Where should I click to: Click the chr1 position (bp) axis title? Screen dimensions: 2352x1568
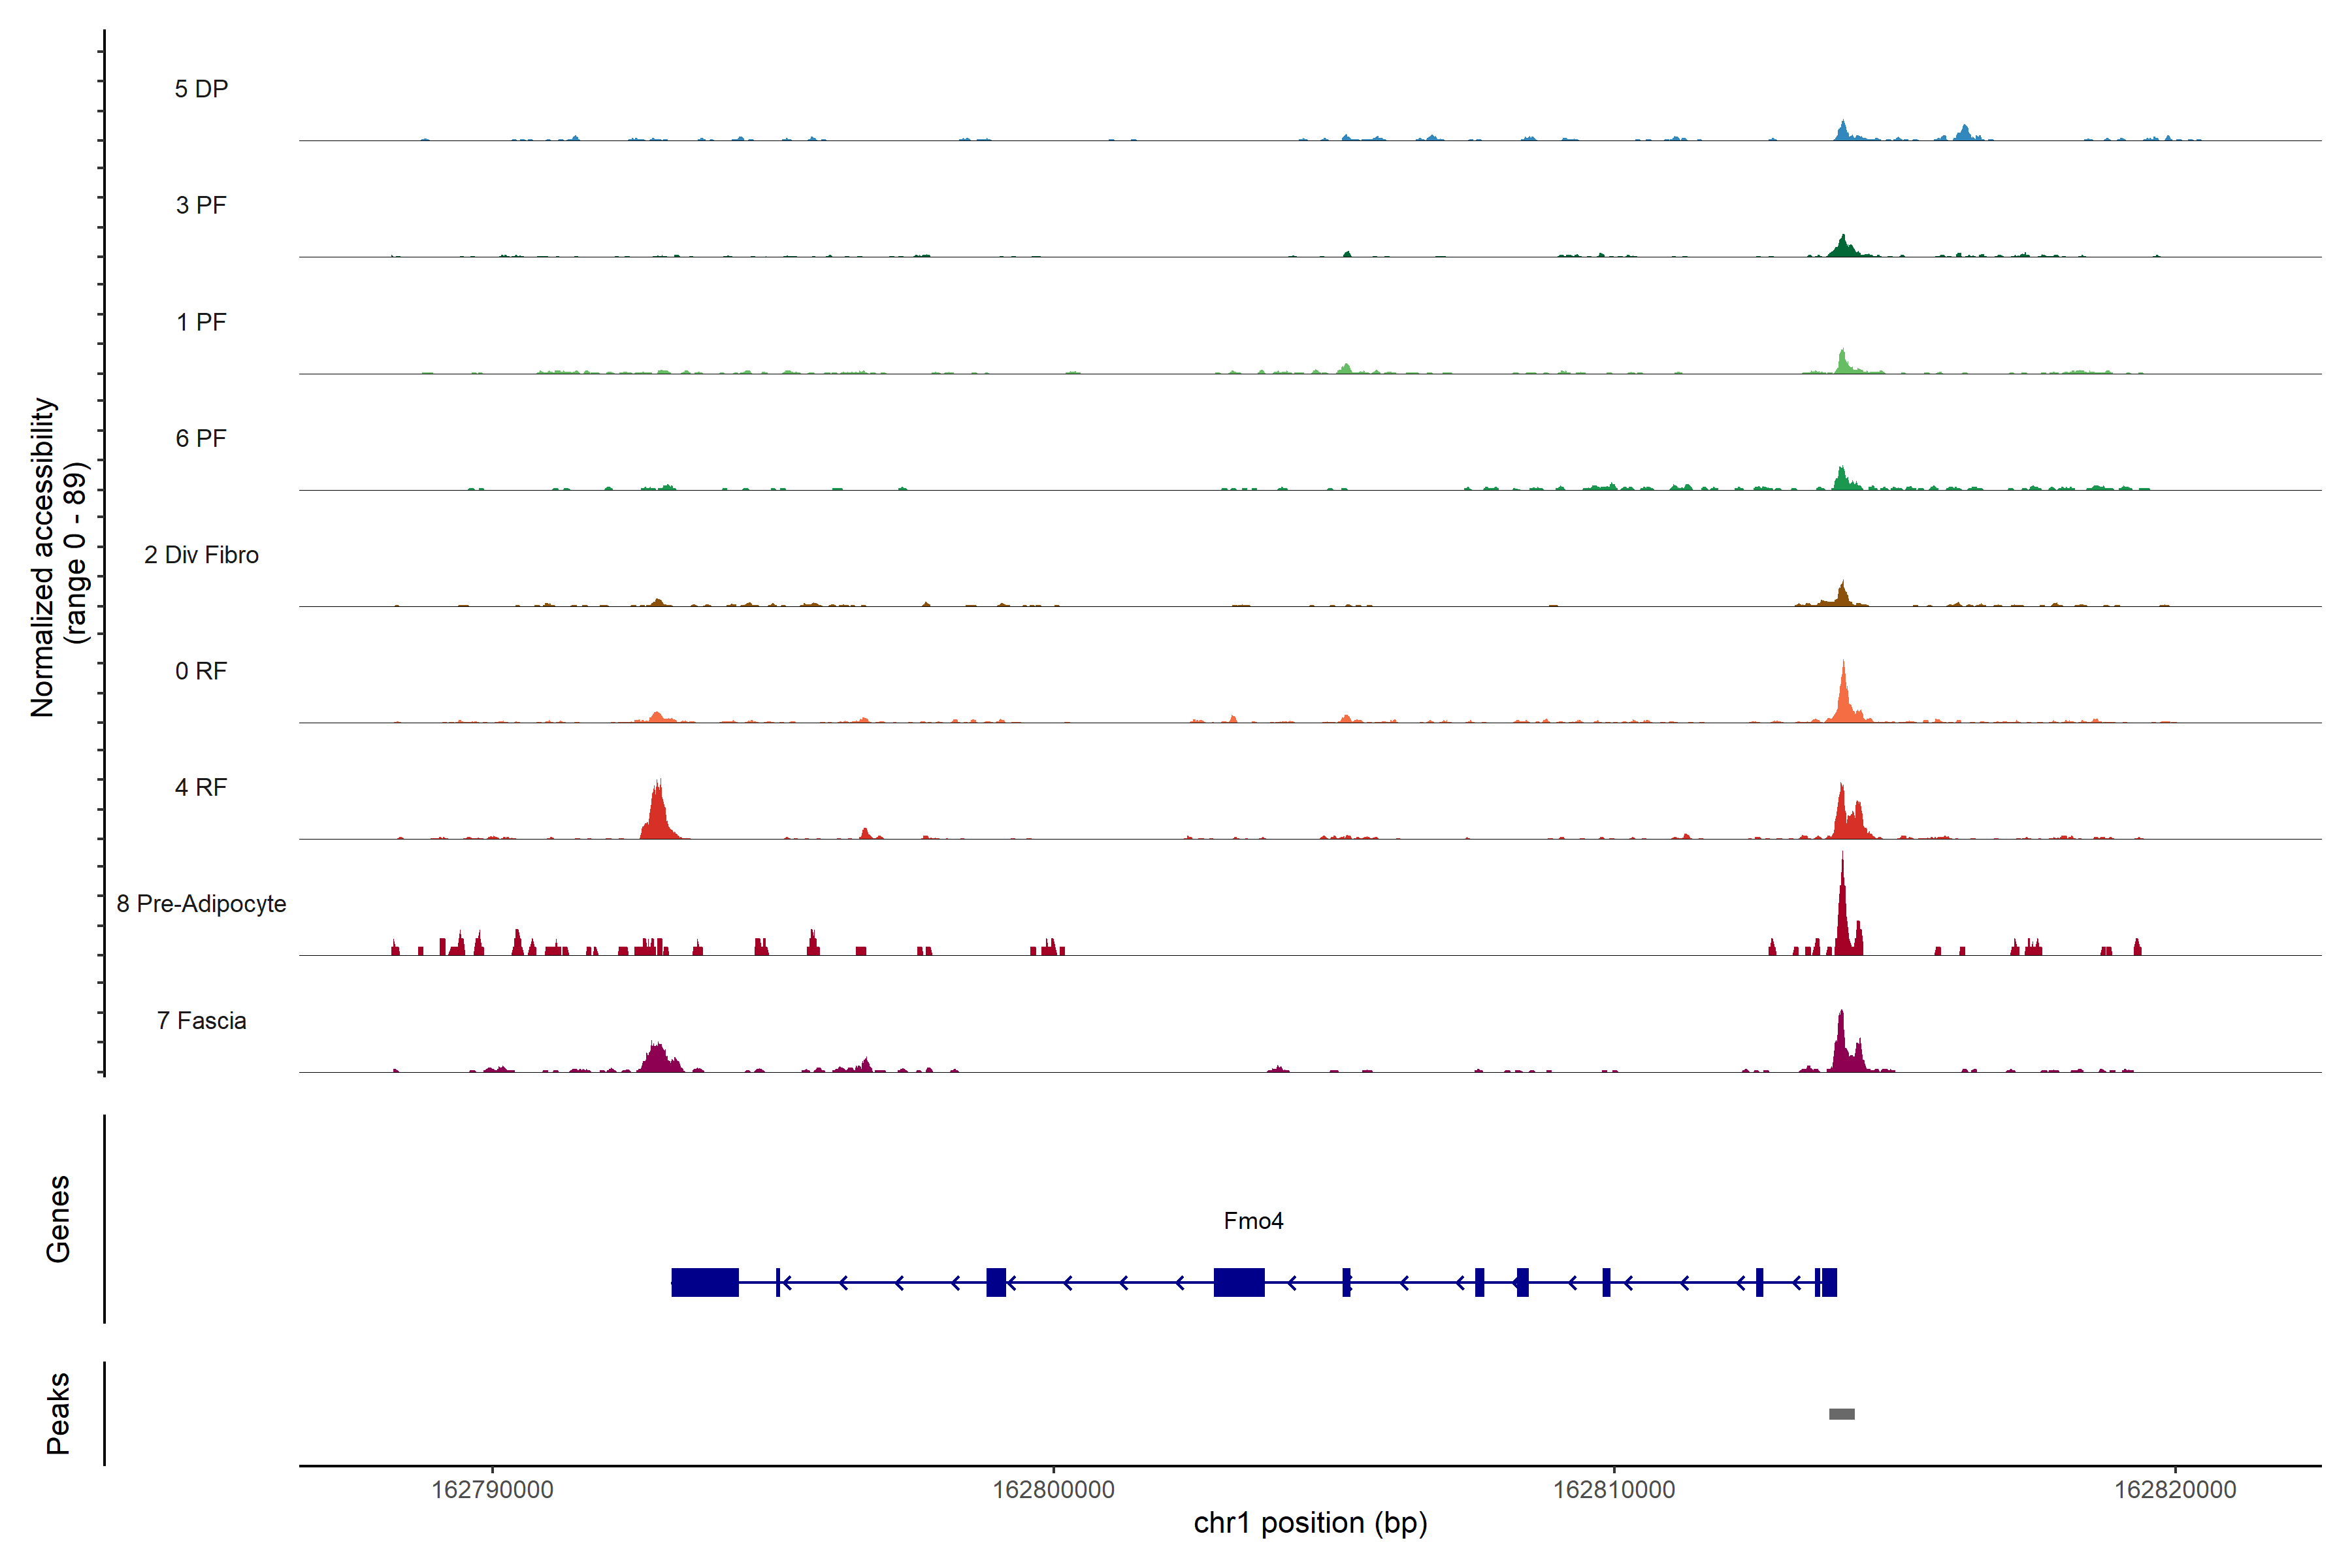point(1310,1523)
